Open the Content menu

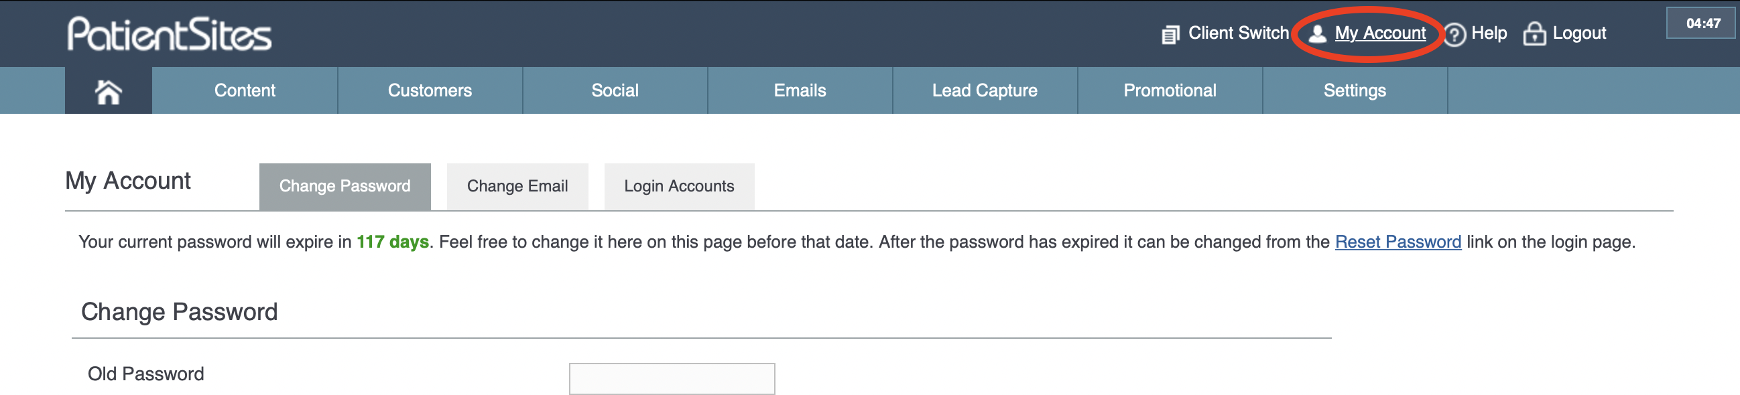[245, 90]
